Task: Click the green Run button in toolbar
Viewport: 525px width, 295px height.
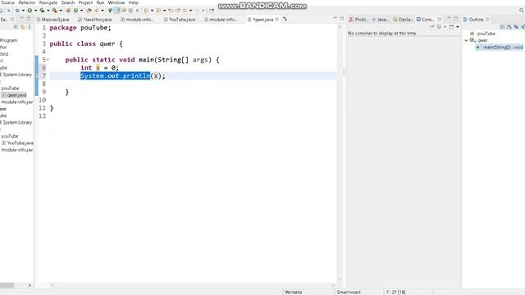Action: [x=30, y=11]
